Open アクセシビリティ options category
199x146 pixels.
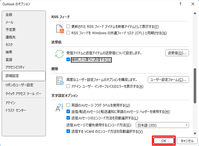coord(24,67)
